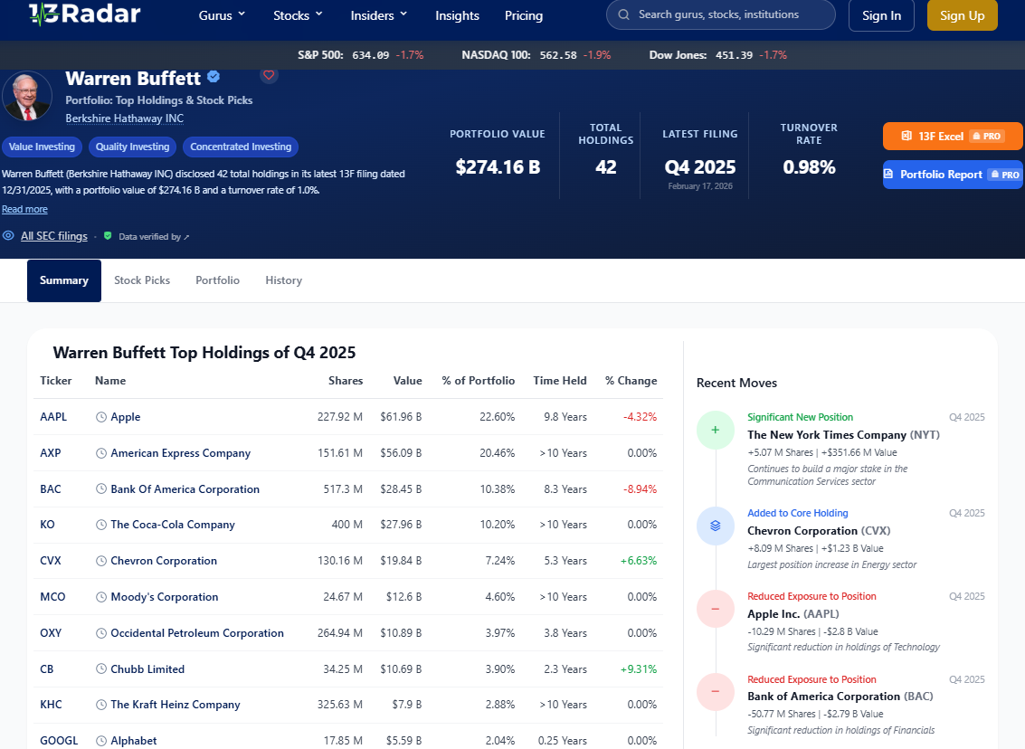
Task: Download the 13F Excel PRO file
Action: [952, 136]
